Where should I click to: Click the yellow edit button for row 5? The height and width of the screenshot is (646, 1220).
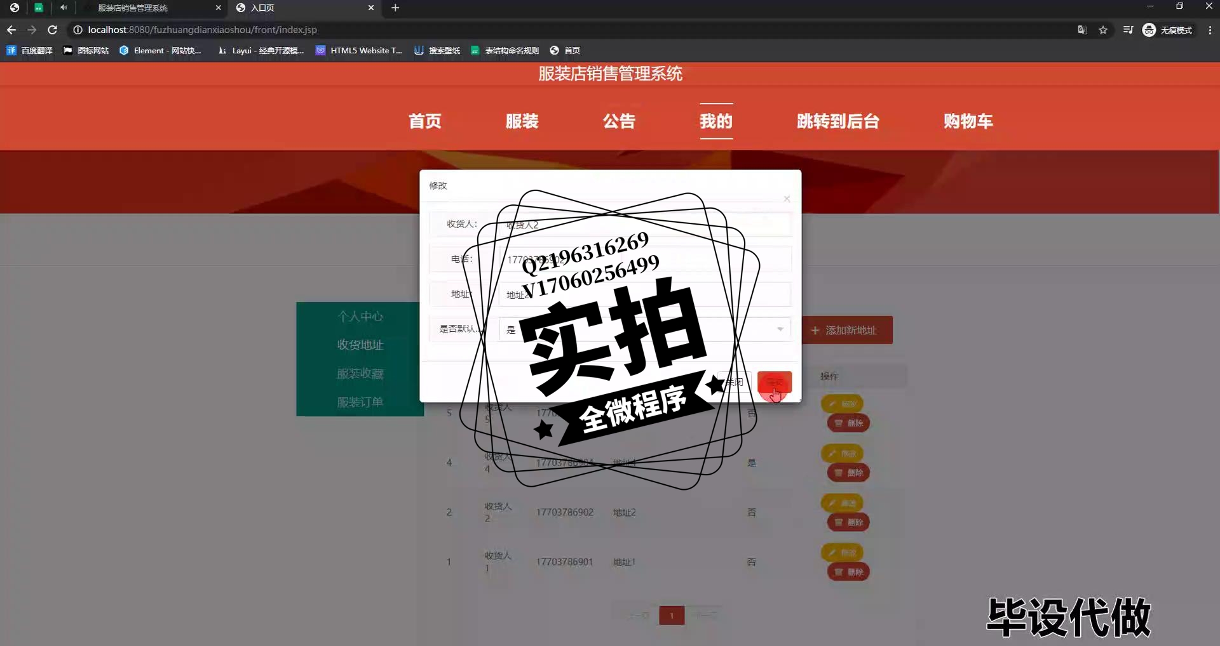tap(842, 404)
